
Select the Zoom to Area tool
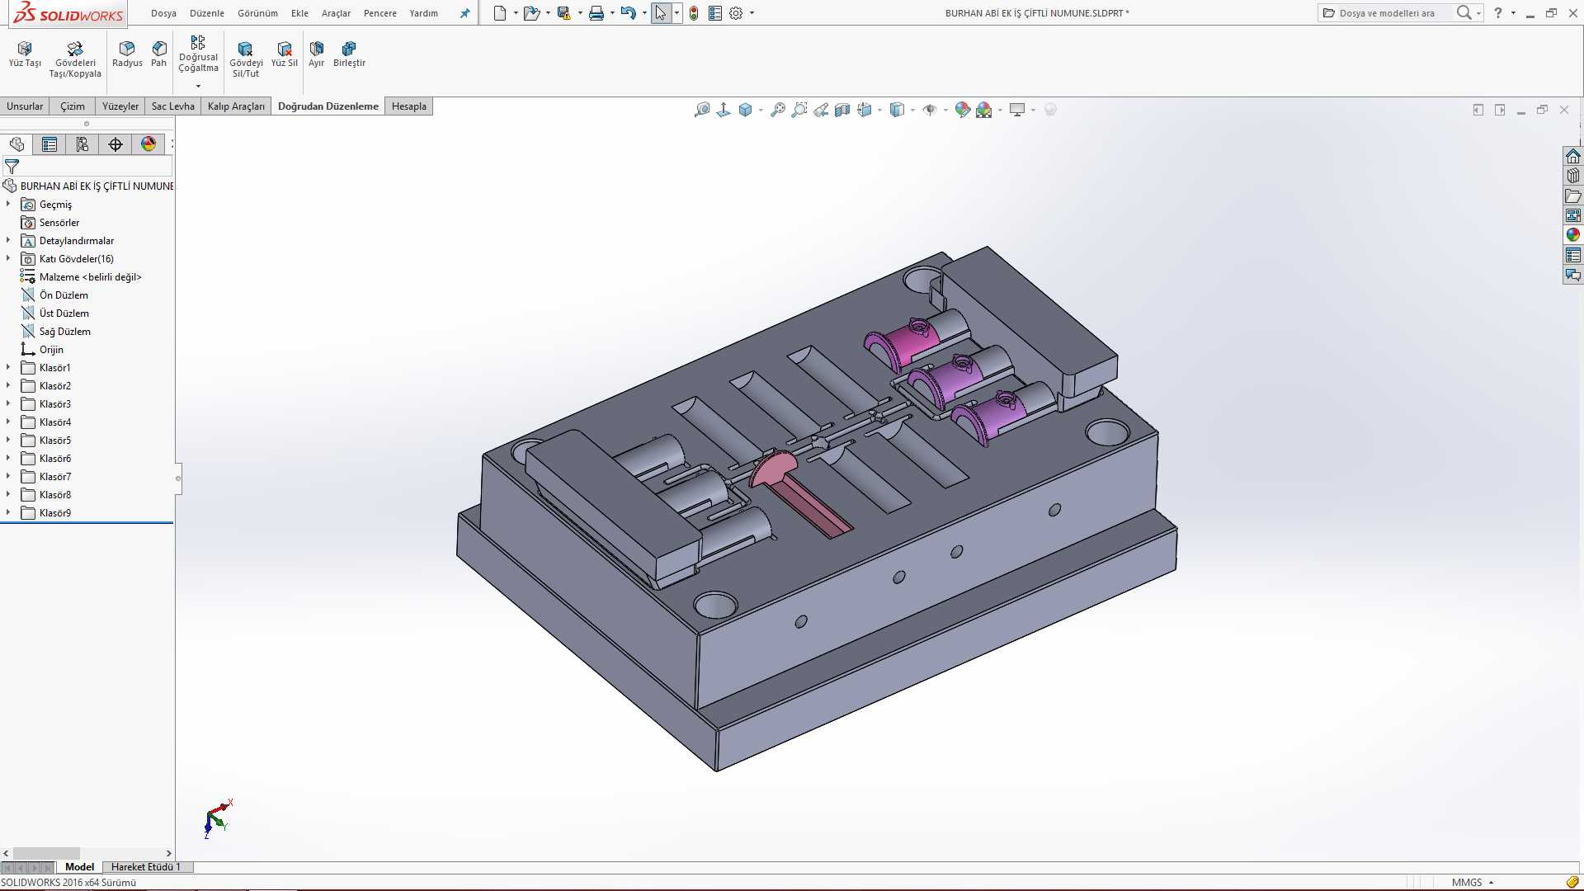point(799,110)
